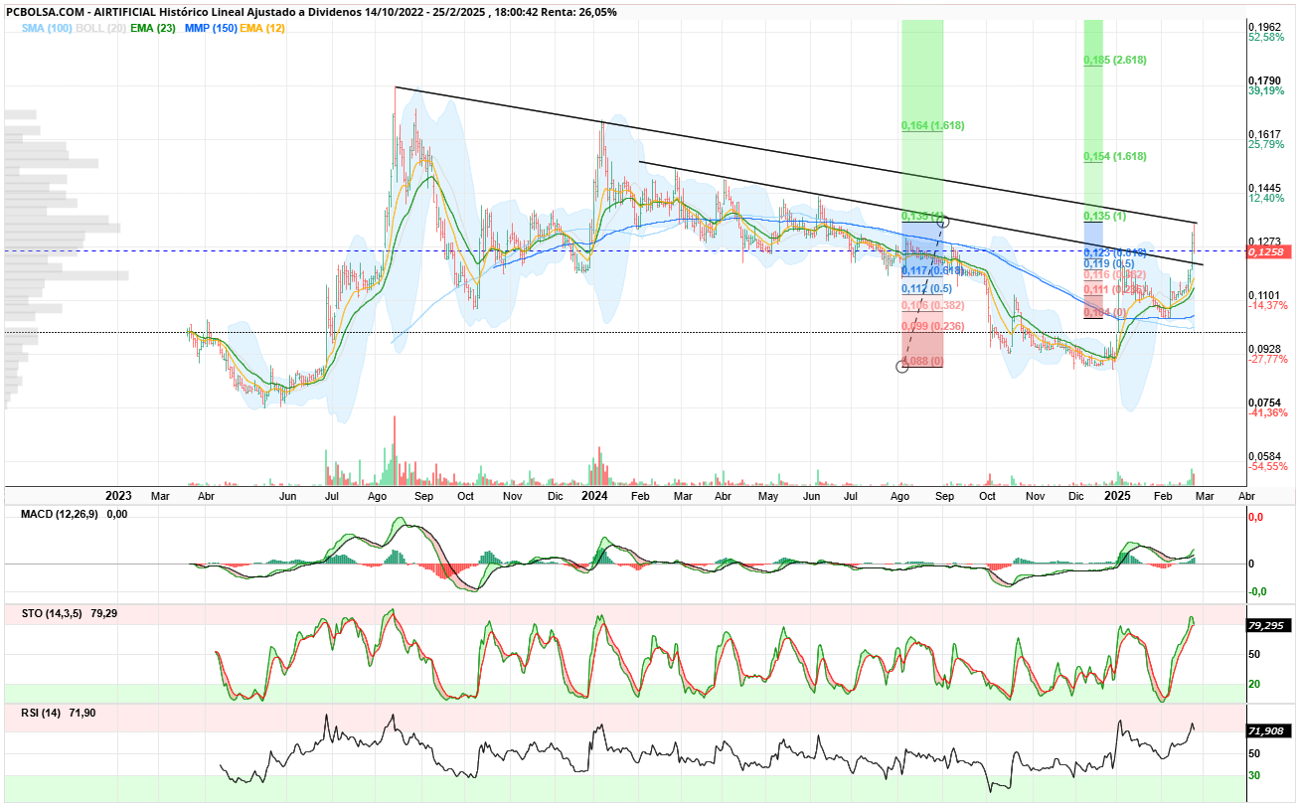Click the EMA (23) legend label
Screen dimensions: 1300x807
tap(154, 29)
